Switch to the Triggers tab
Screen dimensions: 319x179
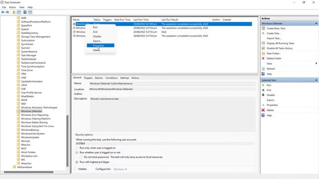[88, 78]
